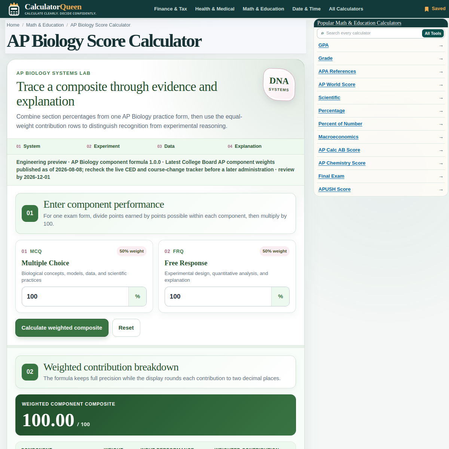Screen dimensions: 449x449
Task: Click the 02 step number badge
Action: click(30, 372)
